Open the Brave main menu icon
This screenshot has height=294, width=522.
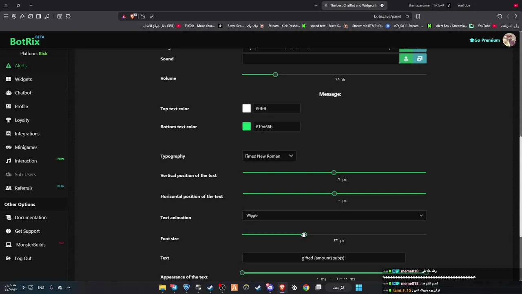click(6, 16)
